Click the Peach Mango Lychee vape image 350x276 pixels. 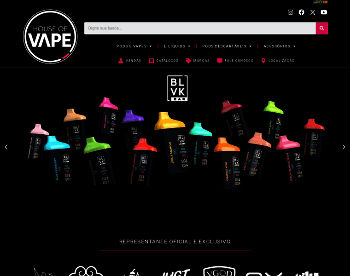[290, 158]
